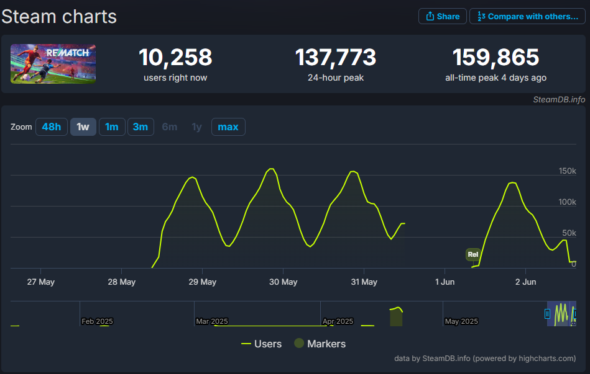Open Compare with others dialog
The width and height of the screenshot is (590, 374).
[x=528, y=16]
